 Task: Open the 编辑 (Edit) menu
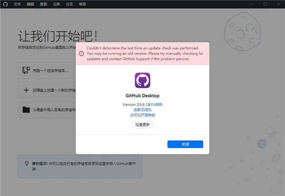point(30,4)
